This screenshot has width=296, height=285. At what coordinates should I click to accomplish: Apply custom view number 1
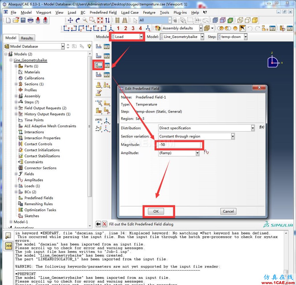[118, 28]
